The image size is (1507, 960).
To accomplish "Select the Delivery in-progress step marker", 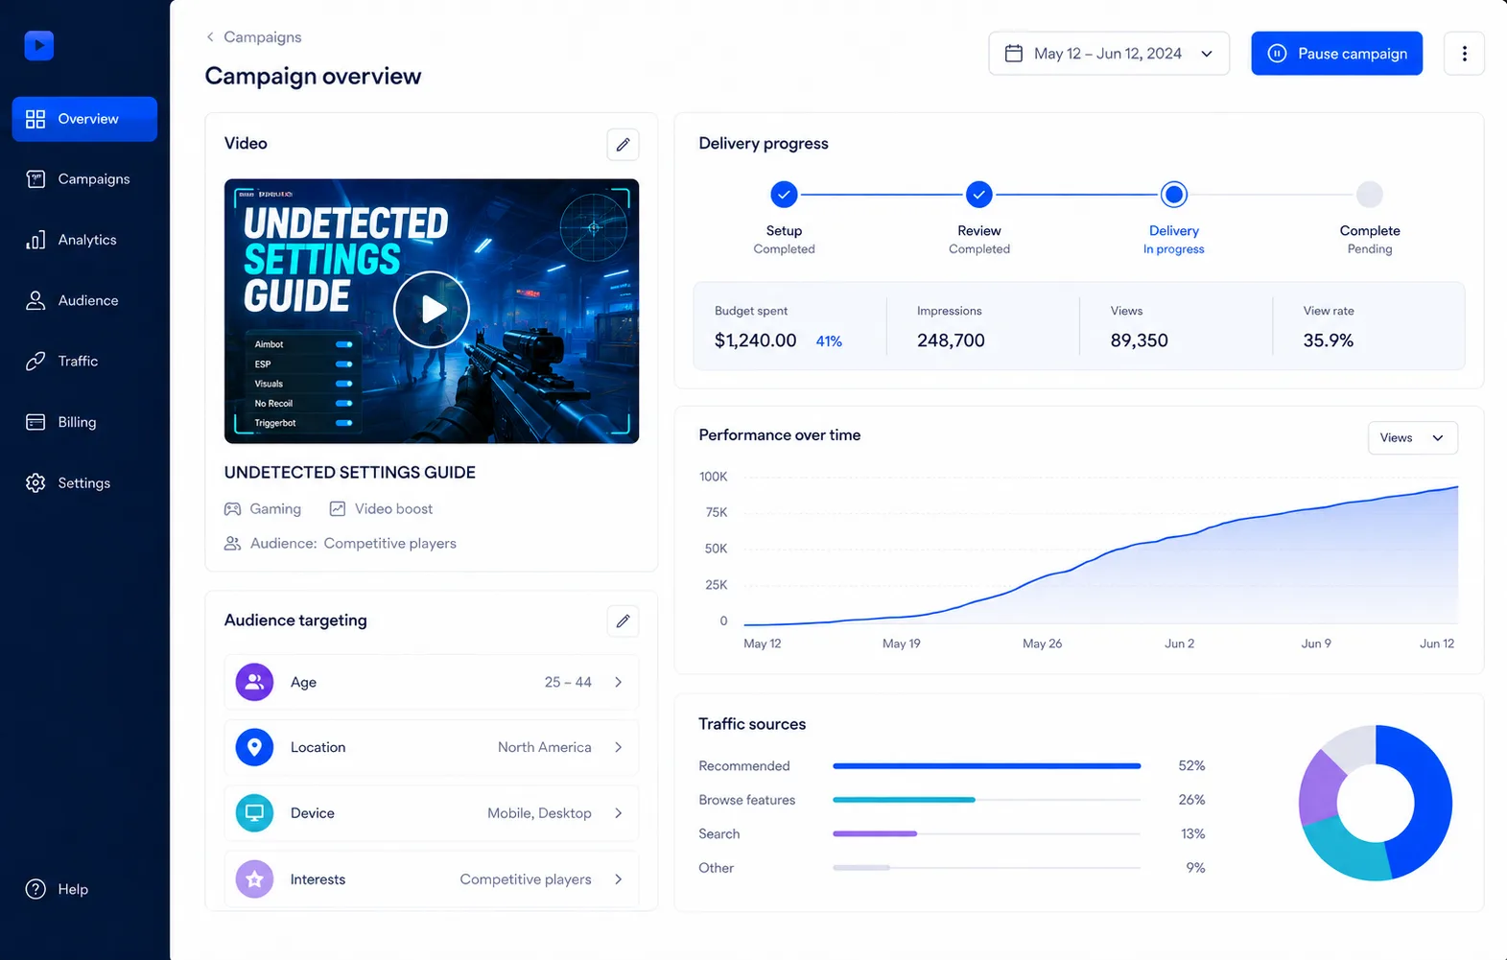I will 1173,195.
